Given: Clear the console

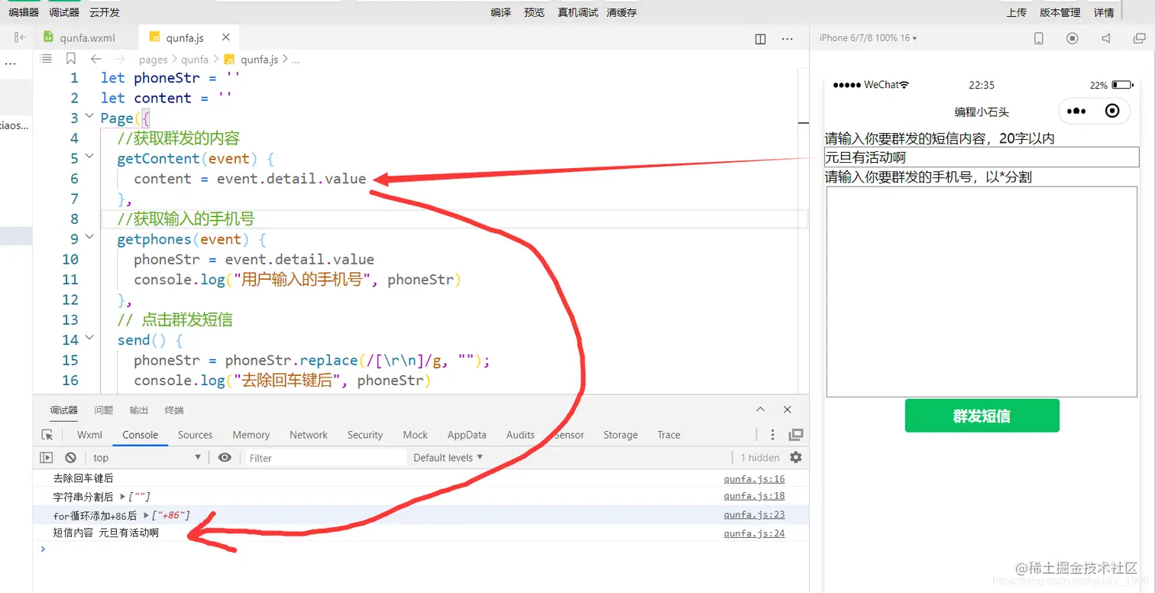Looking at the screenshot, I should [x=70, y=458].
